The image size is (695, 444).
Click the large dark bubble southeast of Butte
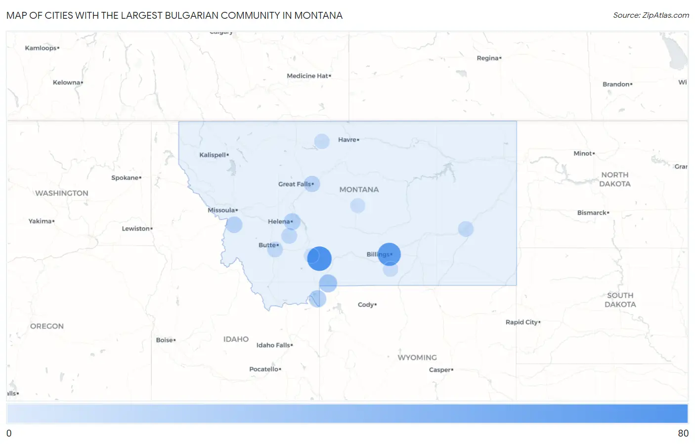click(x=319, y=258)
